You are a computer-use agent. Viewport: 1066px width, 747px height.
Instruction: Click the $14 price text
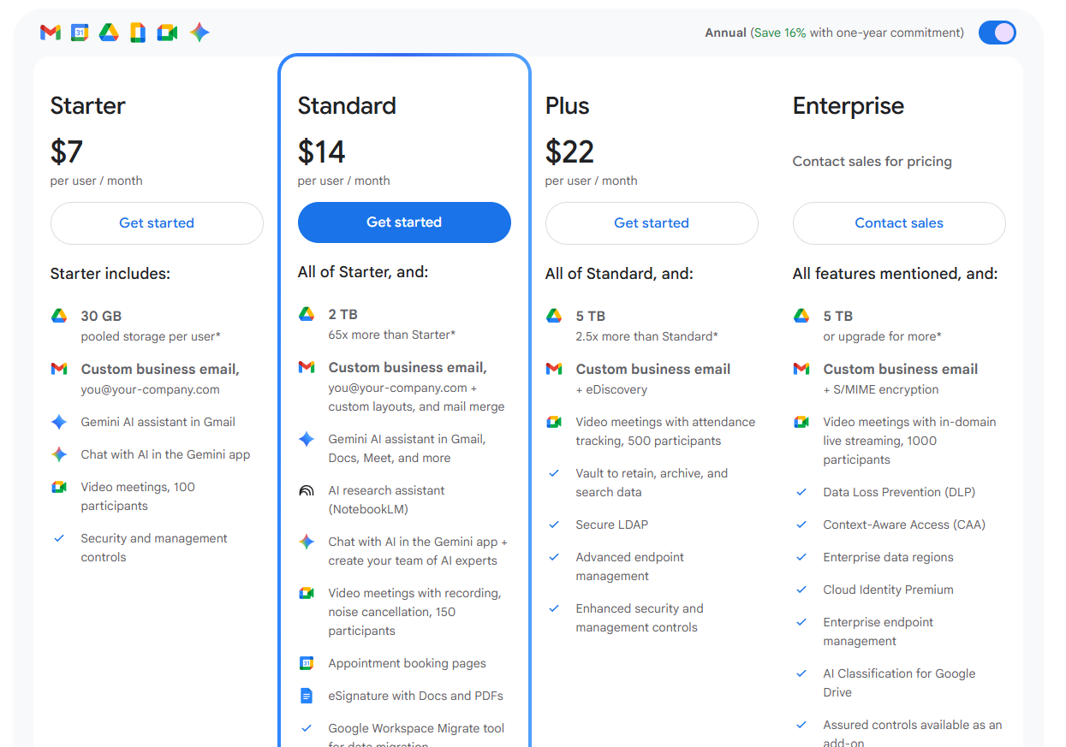(x=322, y=152)
